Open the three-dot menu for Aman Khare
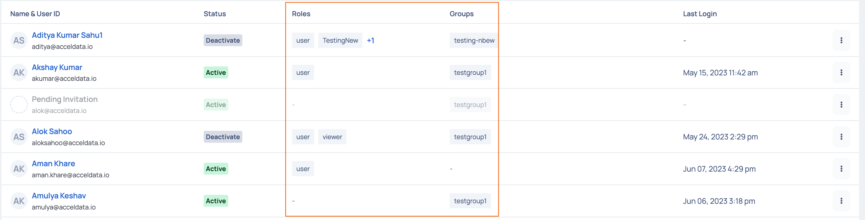Image resolution: width=865 pixels, height=220 pixels. coord(841,169)
